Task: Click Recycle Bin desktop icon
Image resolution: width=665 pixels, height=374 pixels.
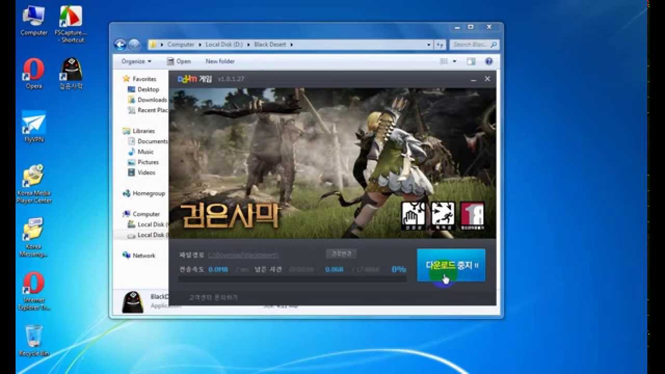Action: click(34, 341)
